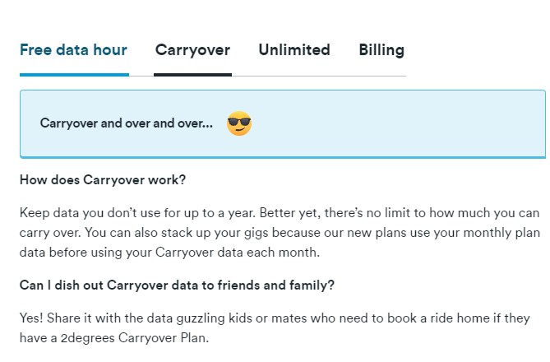Screen dimensions: 550x362
Task: Click the dark underline beneath Carryover tab
Action: [192, 74]
